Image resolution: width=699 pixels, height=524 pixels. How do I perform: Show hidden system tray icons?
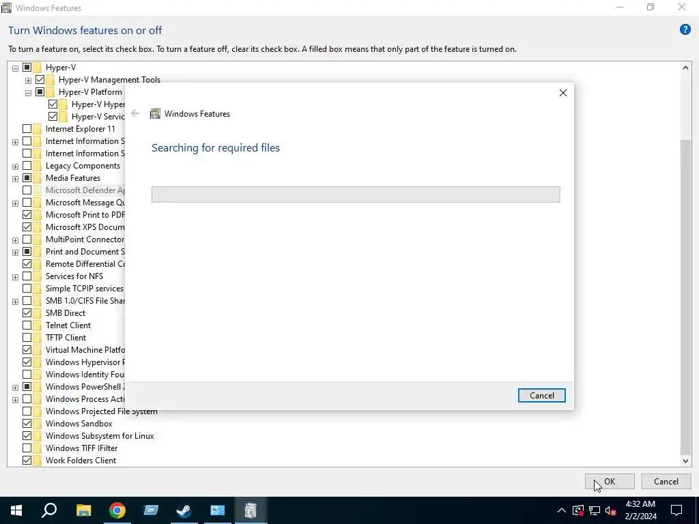point(562,510)
